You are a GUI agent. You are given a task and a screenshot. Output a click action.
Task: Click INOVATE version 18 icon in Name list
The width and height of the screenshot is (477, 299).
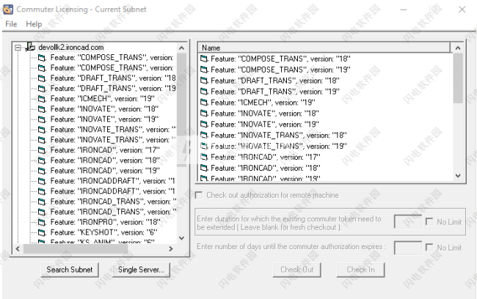click(204, 114)
